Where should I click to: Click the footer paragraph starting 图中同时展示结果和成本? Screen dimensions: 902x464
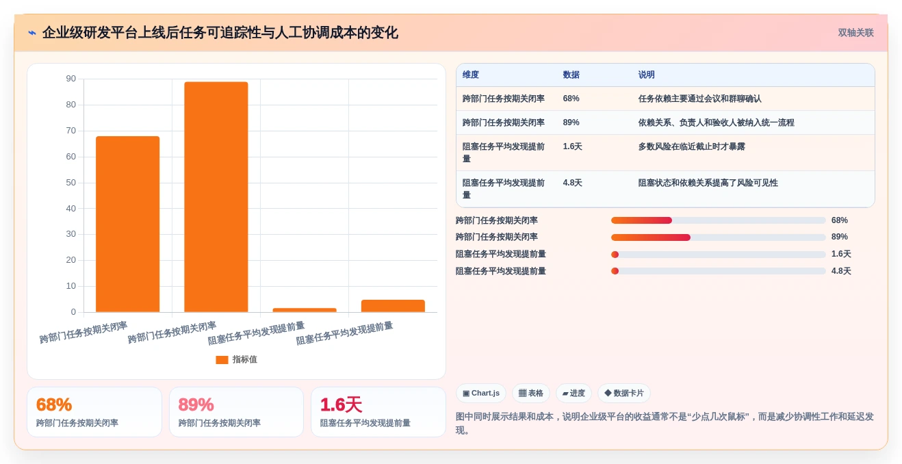point(665,423)
